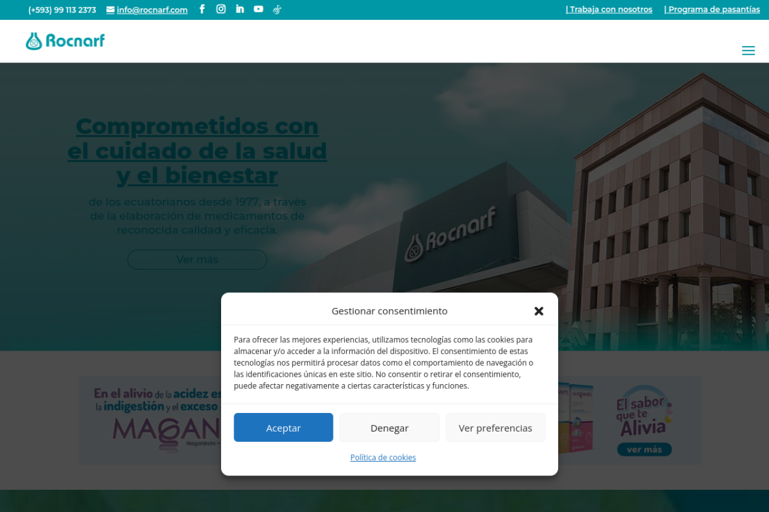Accept cookies with the Aceptar button
Viewport: 769px width, 512px height.
pyautogui.click(x=283, y=427)
